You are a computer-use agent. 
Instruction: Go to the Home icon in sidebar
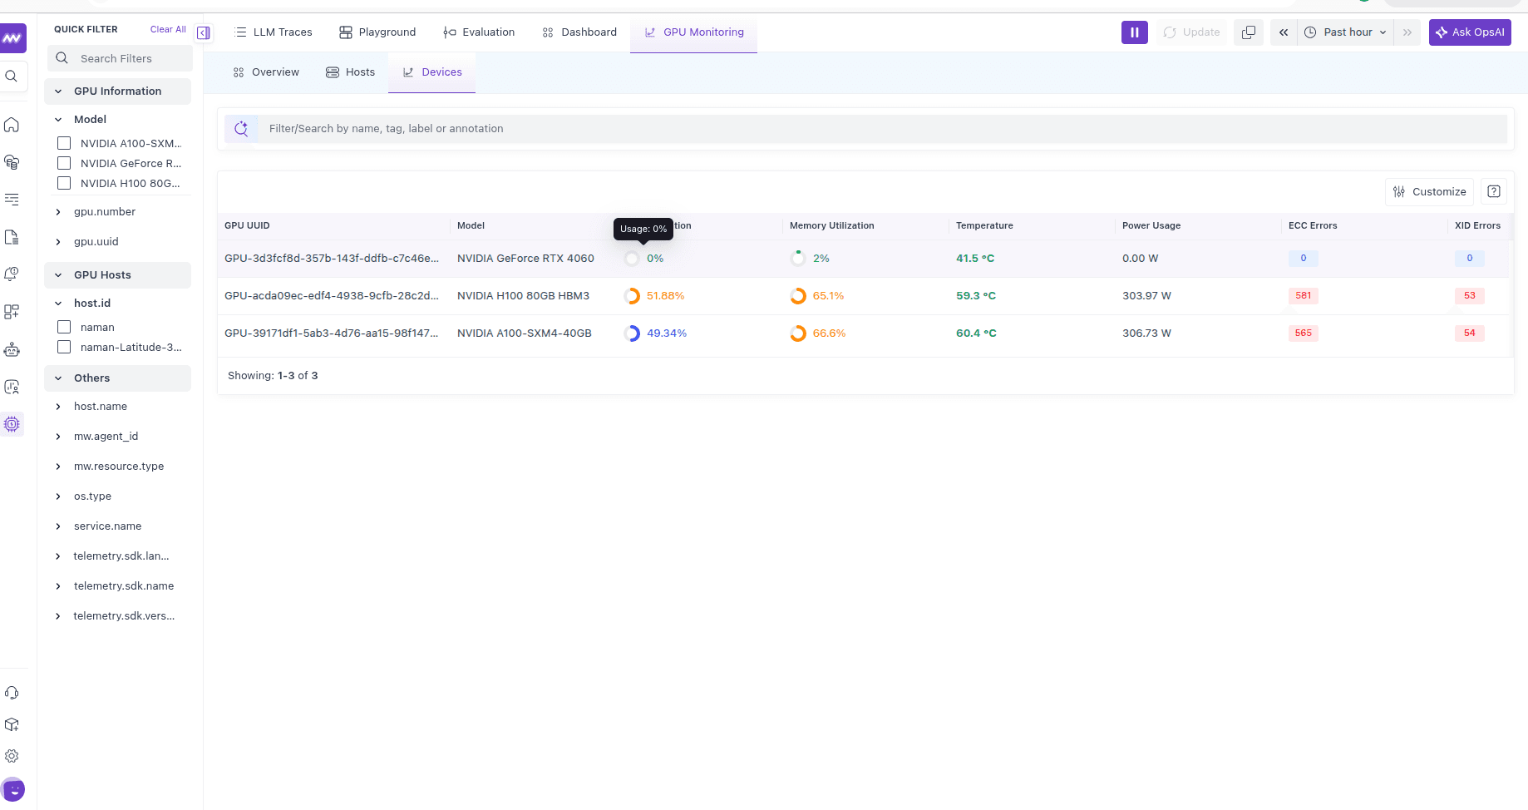(x=12, y=125)
